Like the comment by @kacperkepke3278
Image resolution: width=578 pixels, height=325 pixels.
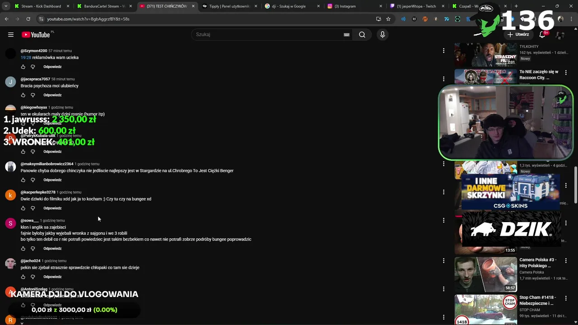click(23, 208)
